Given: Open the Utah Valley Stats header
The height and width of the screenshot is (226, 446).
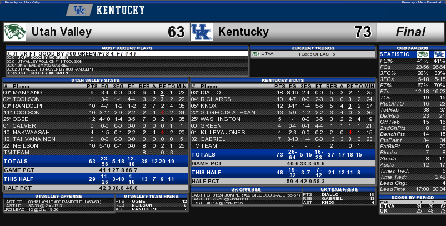Looking at the screenshot, I should tap(96, 80).
